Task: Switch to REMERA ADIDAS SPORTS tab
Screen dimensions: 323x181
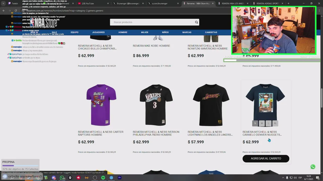Action: point(268,4)
